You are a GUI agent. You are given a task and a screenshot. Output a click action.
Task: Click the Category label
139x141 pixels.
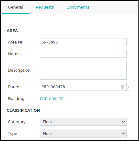tap(17, 122)
